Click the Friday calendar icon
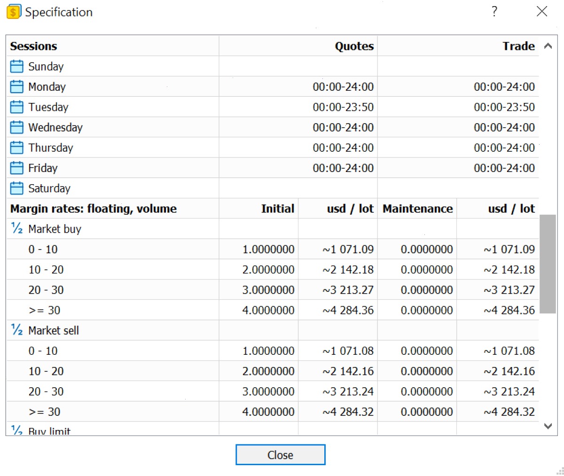Screen dimensions: 564x476 pos(16,168)
